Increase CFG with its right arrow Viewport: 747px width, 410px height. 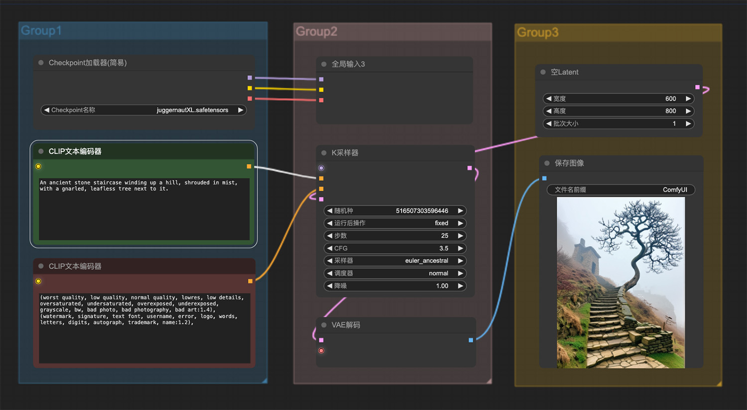coord(461,248)
